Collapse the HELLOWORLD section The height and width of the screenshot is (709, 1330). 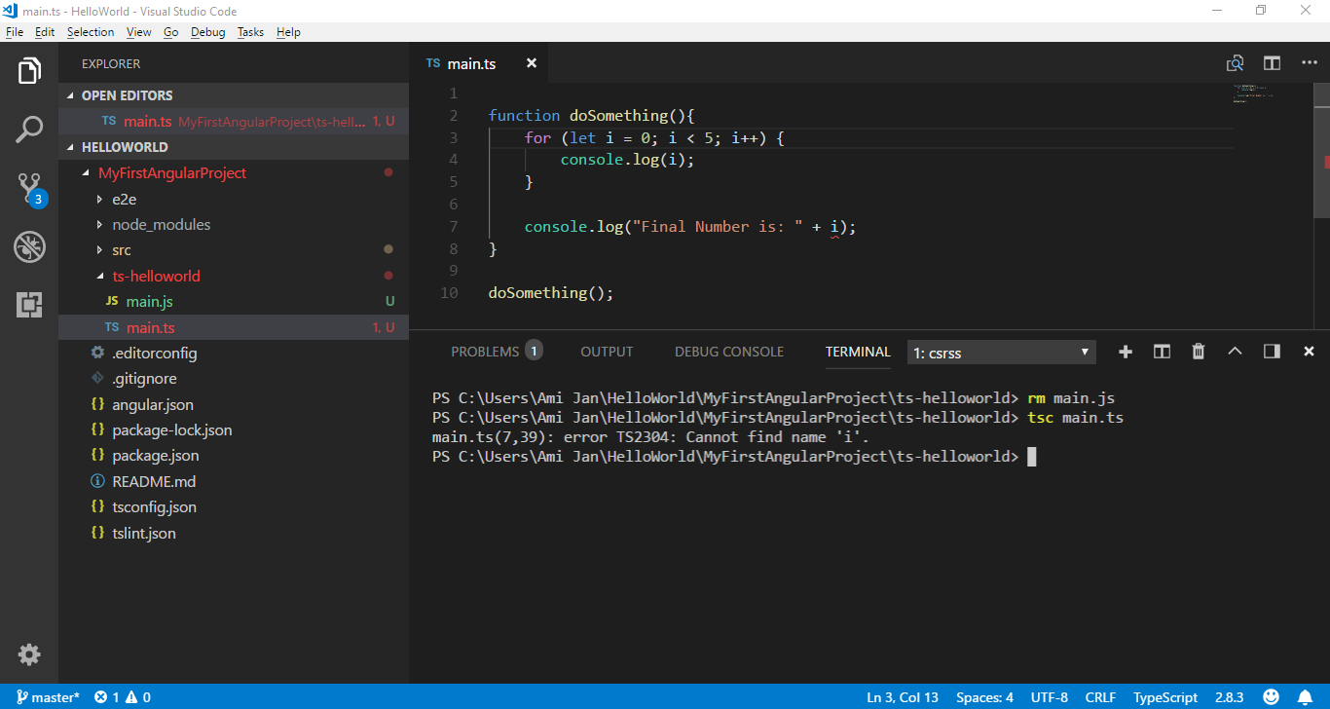tap(234, 147)
